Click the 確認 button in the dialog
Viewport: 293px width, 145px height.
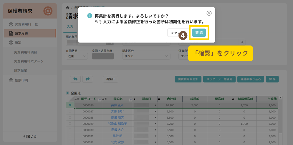(199, 33)
